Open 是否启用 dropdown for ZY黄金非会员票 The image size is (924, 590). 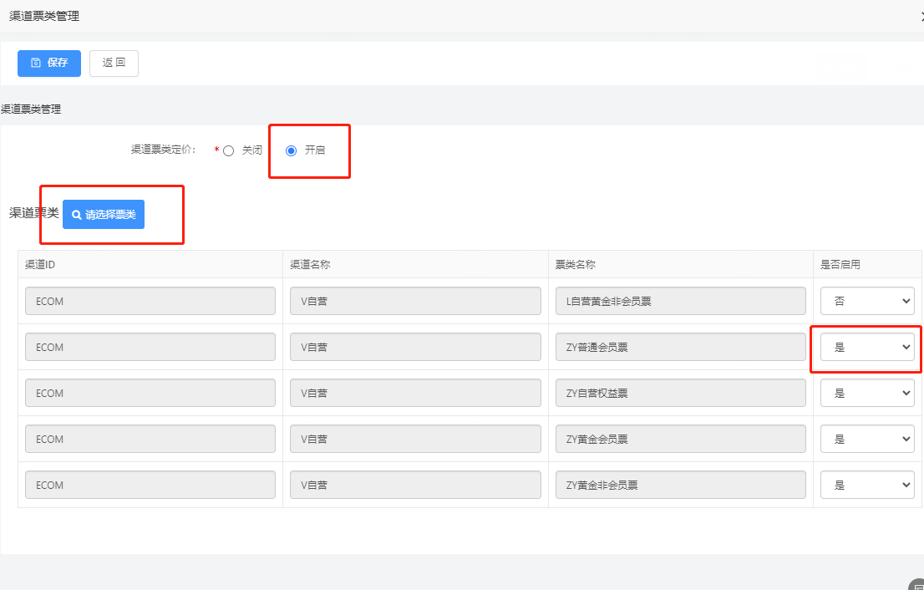(866, 485)
